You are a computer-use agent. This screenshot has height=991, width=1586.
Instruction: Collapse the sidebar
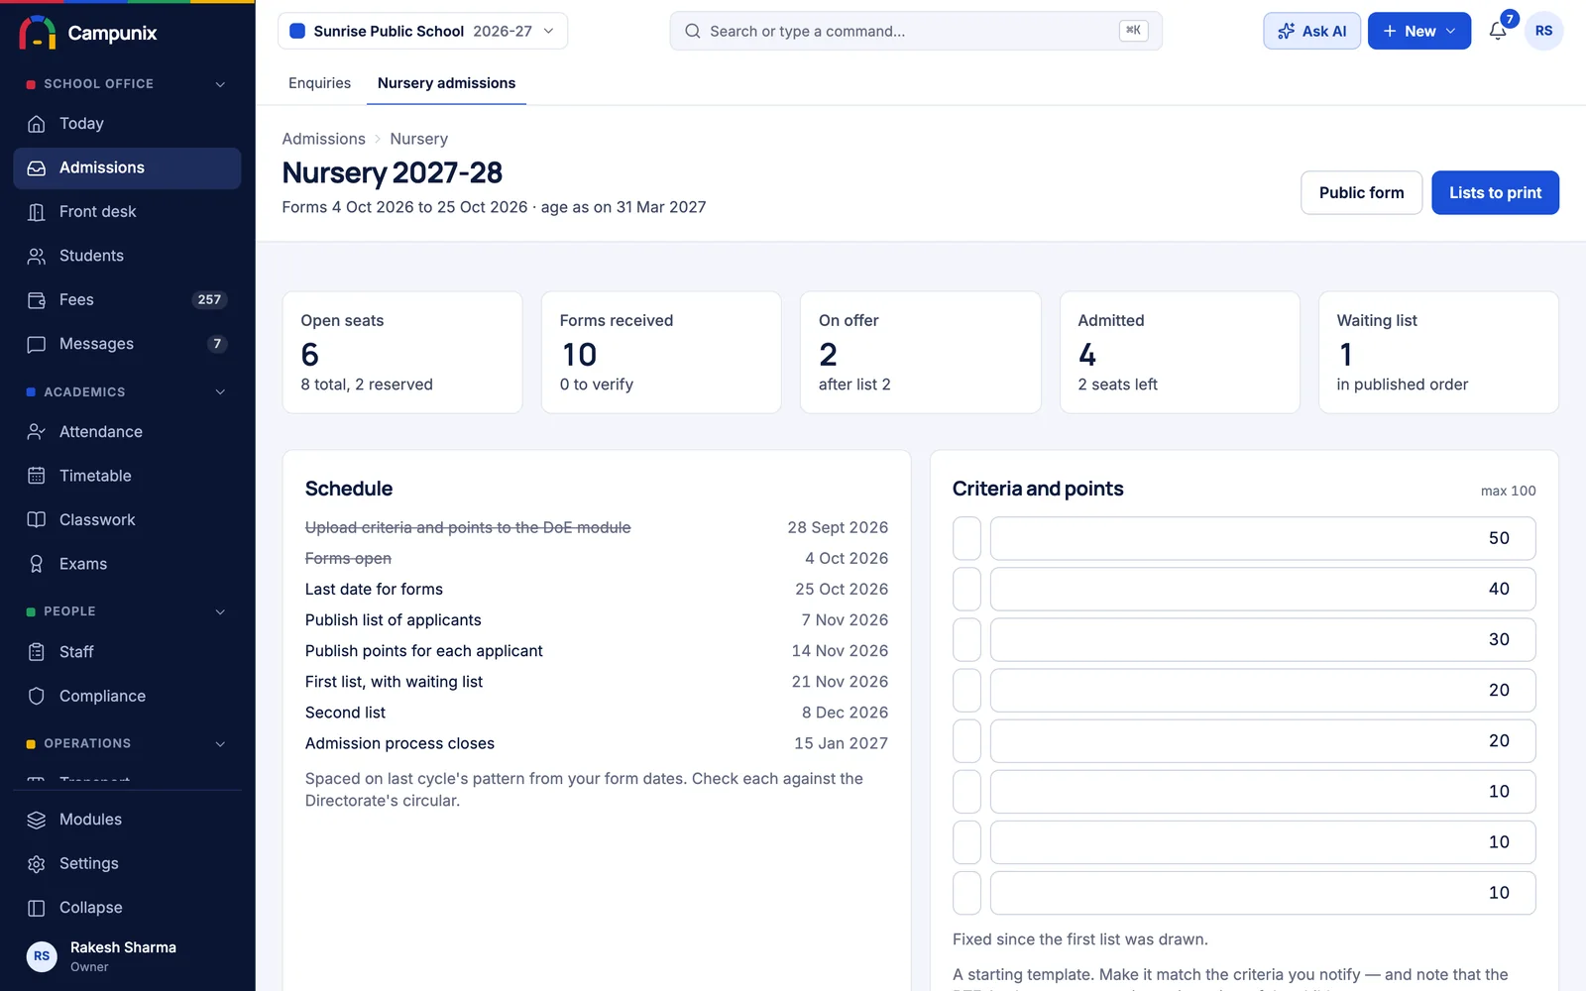(x=127, y=908)
